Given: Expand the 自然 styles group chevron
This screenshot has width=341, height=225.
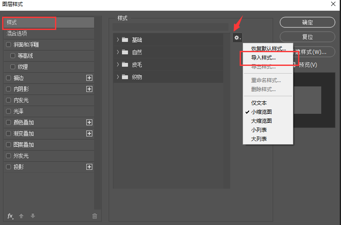Looking at the screenshot, I should 118,52.
